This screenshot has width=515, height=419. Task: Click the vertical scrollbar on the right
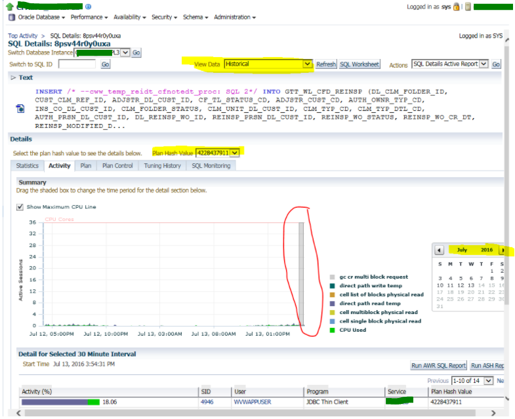(507, 176)
